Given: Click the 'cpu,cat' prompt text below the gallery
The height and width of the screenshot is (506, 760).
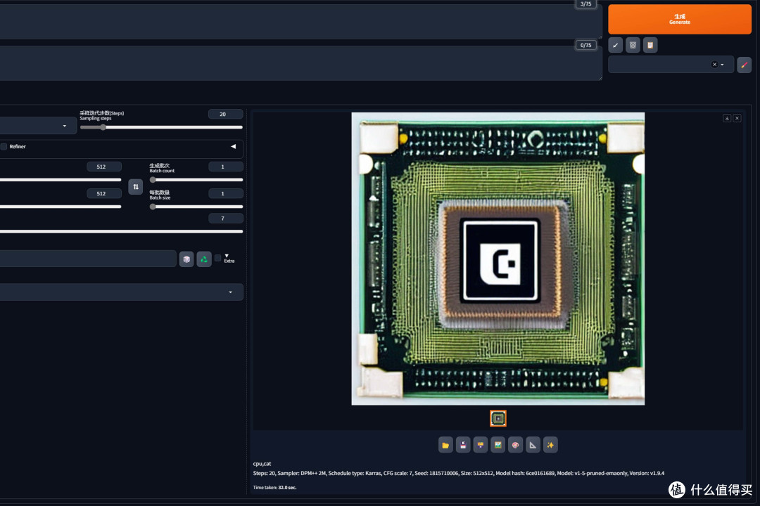Looking at the screenshot, I should 262,463.
